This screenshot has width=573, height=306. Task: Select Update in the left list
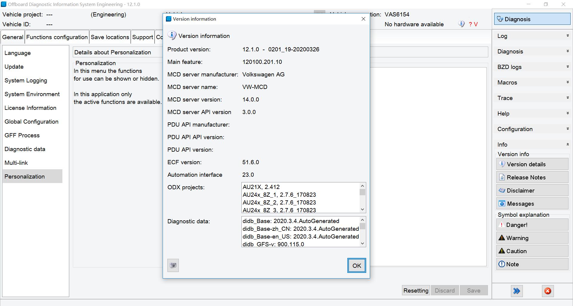coord(32,67)
